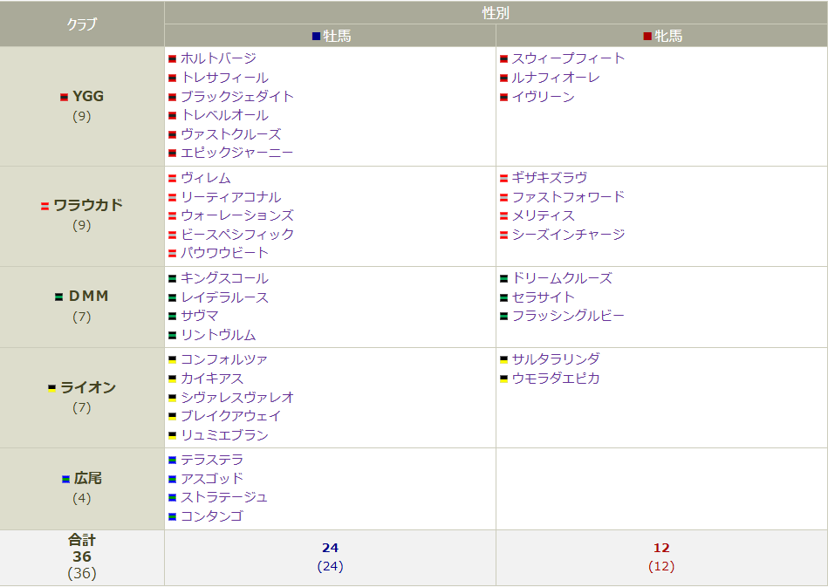Click the icon next to ホルトバージ
The width and height of the screenshot is (828, 587).
[172, 59]
